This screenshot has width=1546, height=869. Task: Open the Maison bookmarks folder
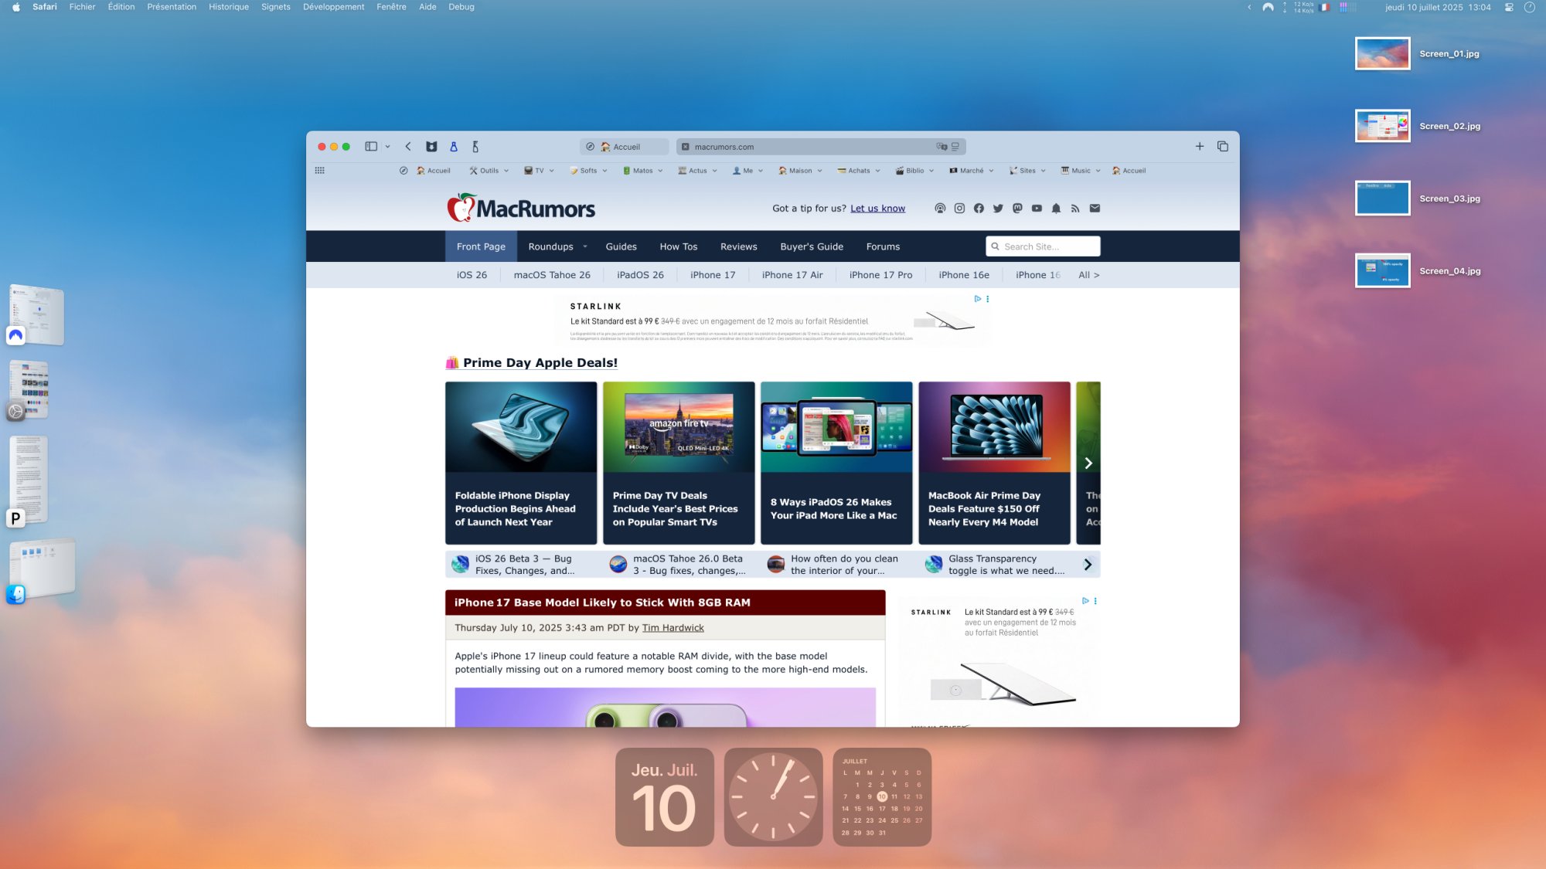(x=800, y=171)
